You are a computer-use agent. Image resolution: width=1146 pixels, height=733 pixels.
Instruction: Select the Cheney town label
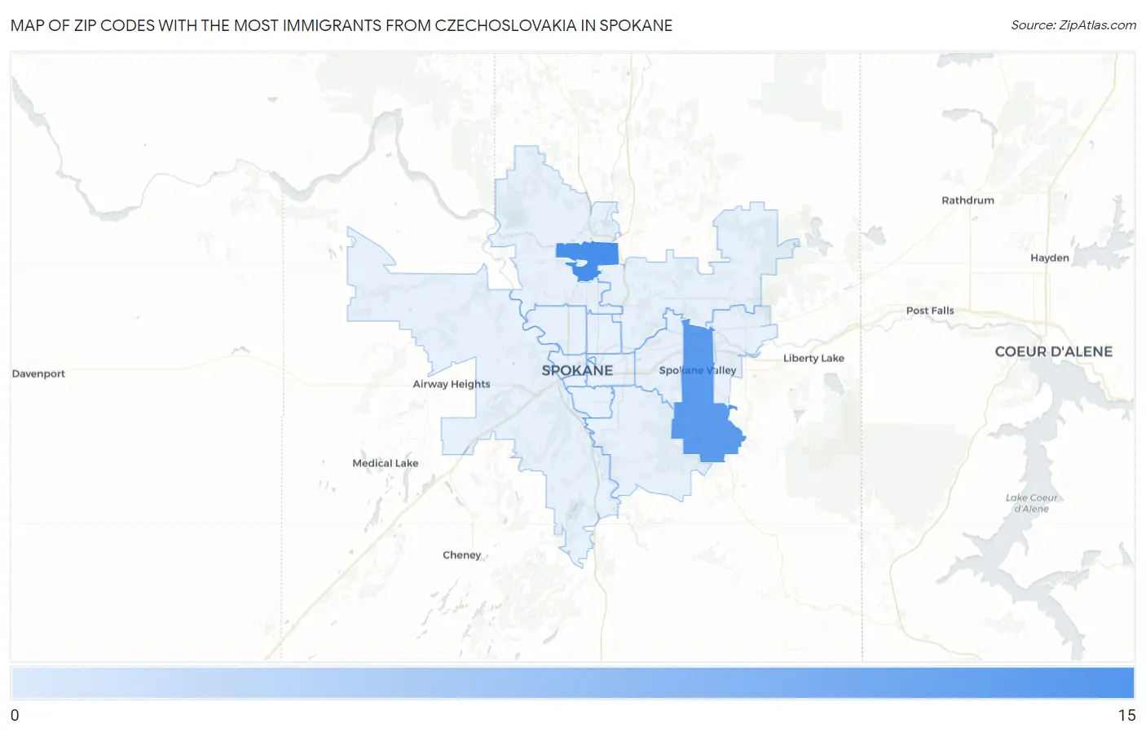click(x=462, y=555)
